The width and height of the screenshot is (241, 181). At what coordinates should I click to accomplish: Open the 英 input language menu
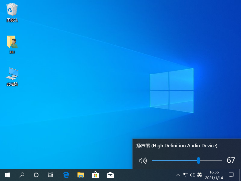199,175
